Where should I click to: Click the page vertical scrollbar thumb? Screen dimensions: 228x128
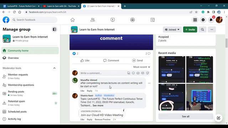pos(227,43)
